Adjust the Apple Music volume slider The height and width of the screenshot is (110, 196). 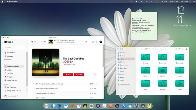tap(86, 42)
